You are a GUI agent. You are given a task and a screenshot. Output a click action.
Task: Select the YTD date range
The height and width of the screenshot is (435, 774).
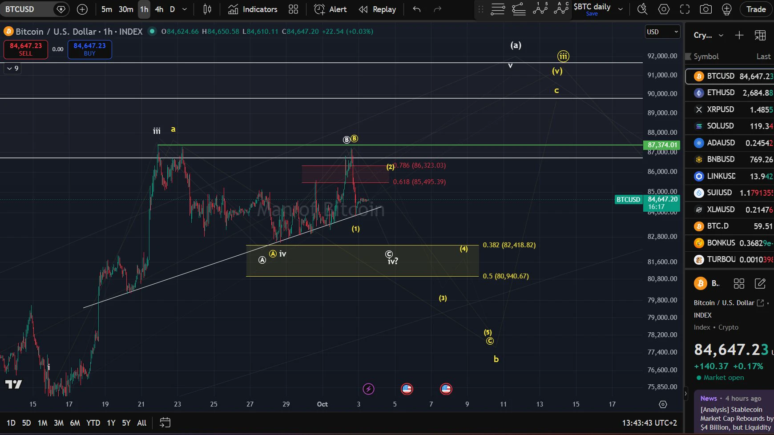93,423
